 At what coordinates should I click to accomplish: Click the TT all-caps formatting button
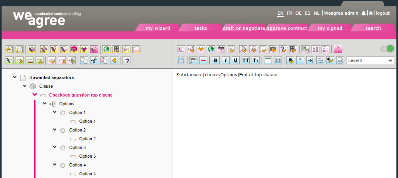(x=245, y=60)
